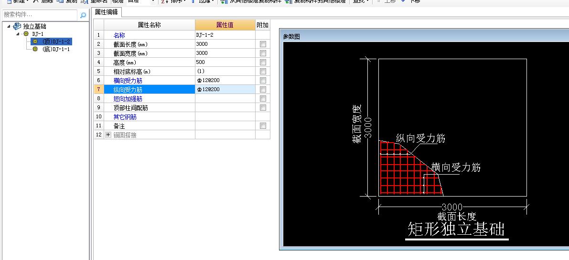Click the 参数图 panel title

[x=291, y=37]
